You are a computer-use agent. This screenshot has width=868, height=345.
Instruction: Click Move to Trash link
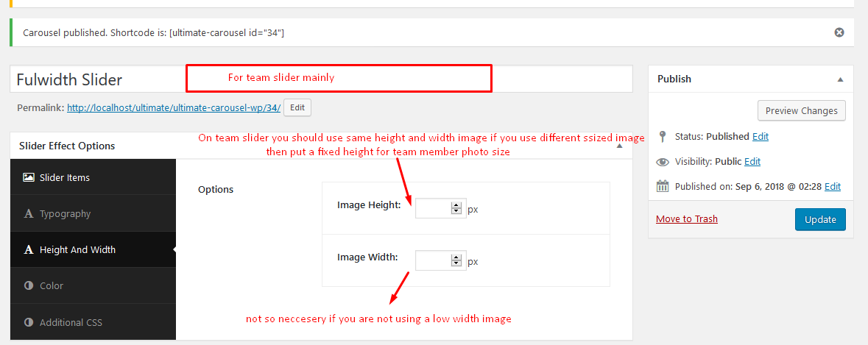686,219
